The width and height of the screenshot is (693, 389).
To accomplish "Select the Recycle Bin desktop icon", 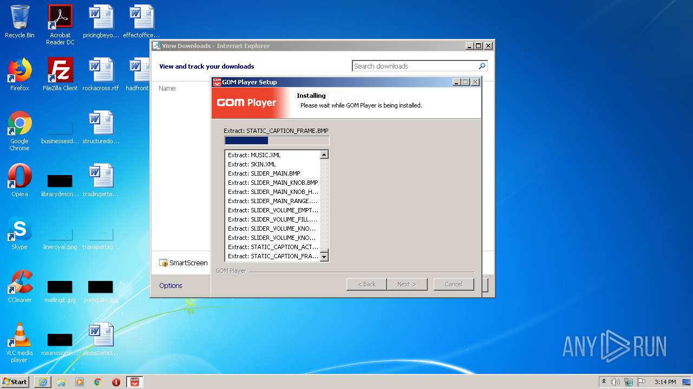I will pyautogui.click(x=19, y=22).
